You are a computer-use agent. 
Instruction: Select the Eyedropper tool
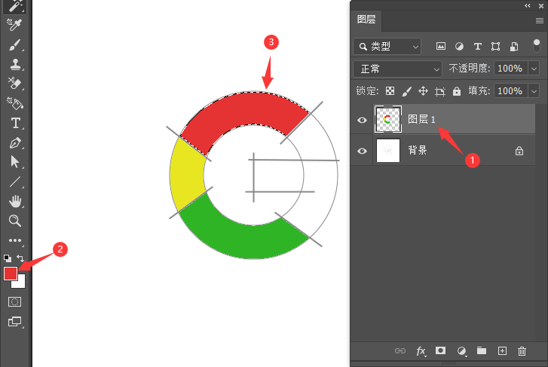(x=14, y=25)
